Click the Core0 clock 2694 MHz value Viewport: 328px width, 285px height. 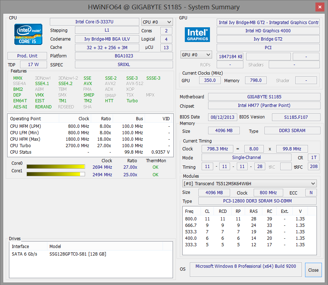102,167
